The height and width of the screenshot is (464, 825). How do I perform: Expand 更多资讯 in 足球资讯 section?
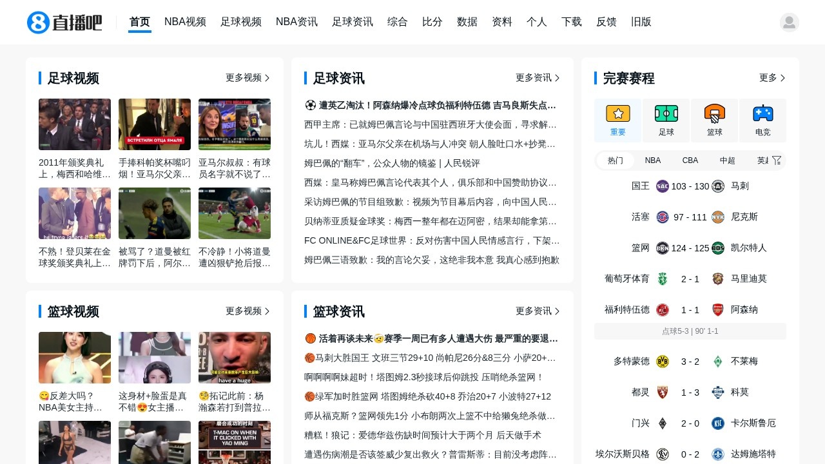pos(538,77)
